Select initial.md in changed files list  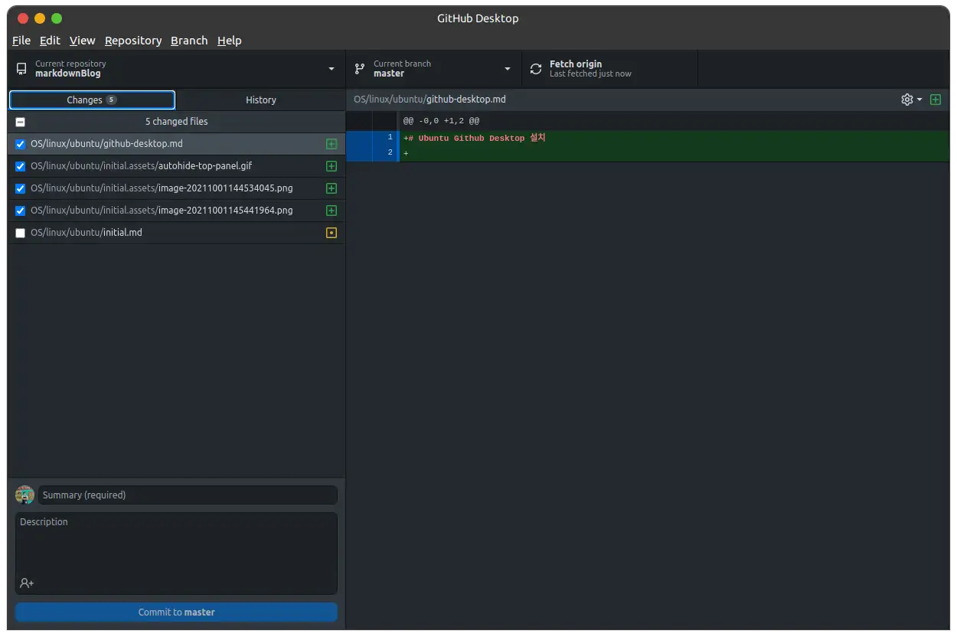pyautogui.click(x=176, y=233)
